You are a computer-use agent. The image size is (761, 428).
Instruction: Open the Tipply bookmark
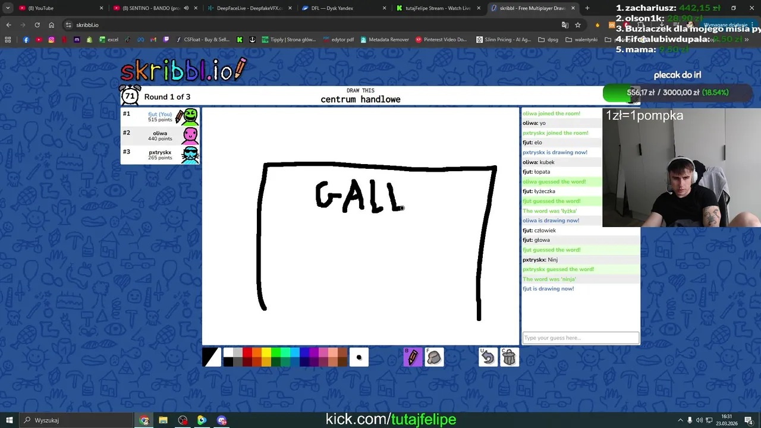(288, 40)
